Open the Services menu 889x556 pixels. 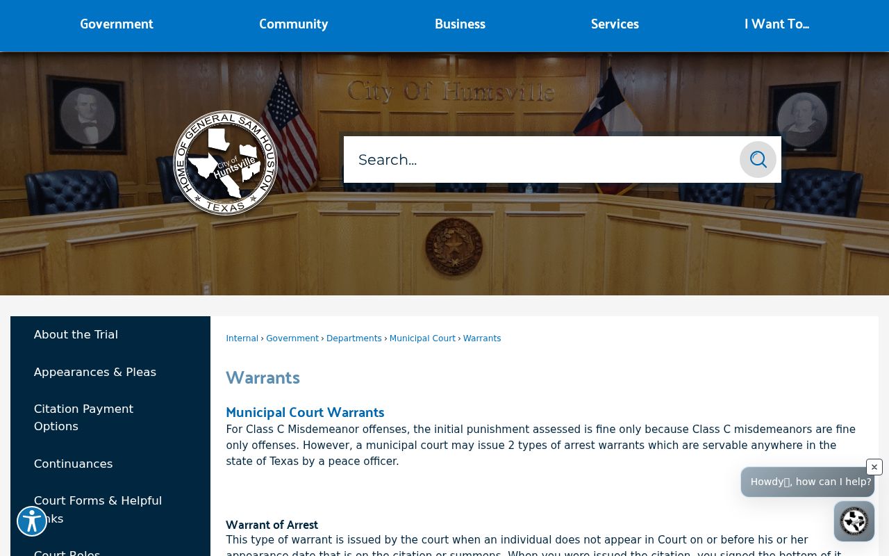(x=615, y=24)
